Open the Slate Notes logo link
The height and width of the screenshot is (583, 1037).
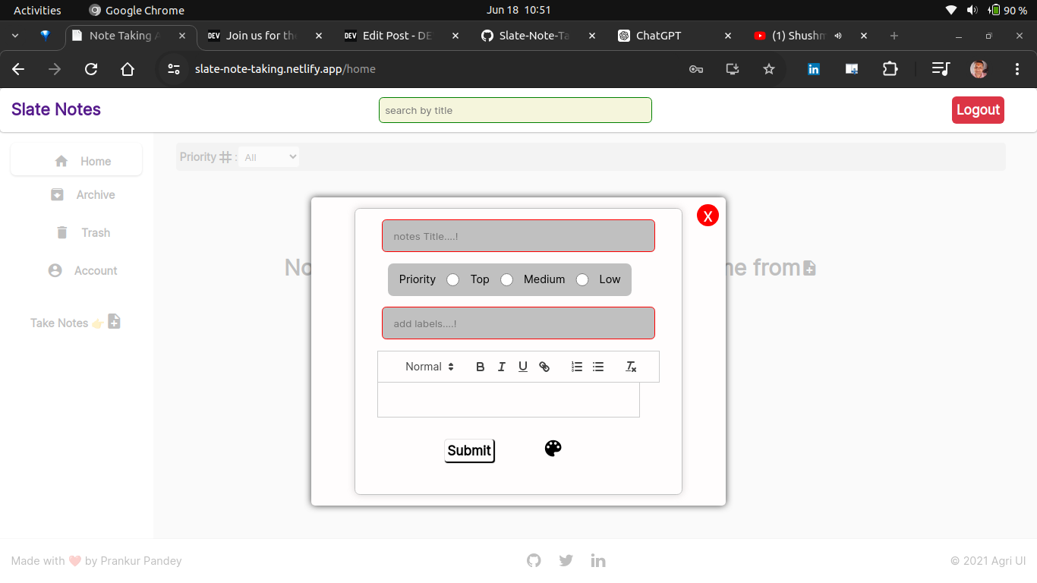56,109
